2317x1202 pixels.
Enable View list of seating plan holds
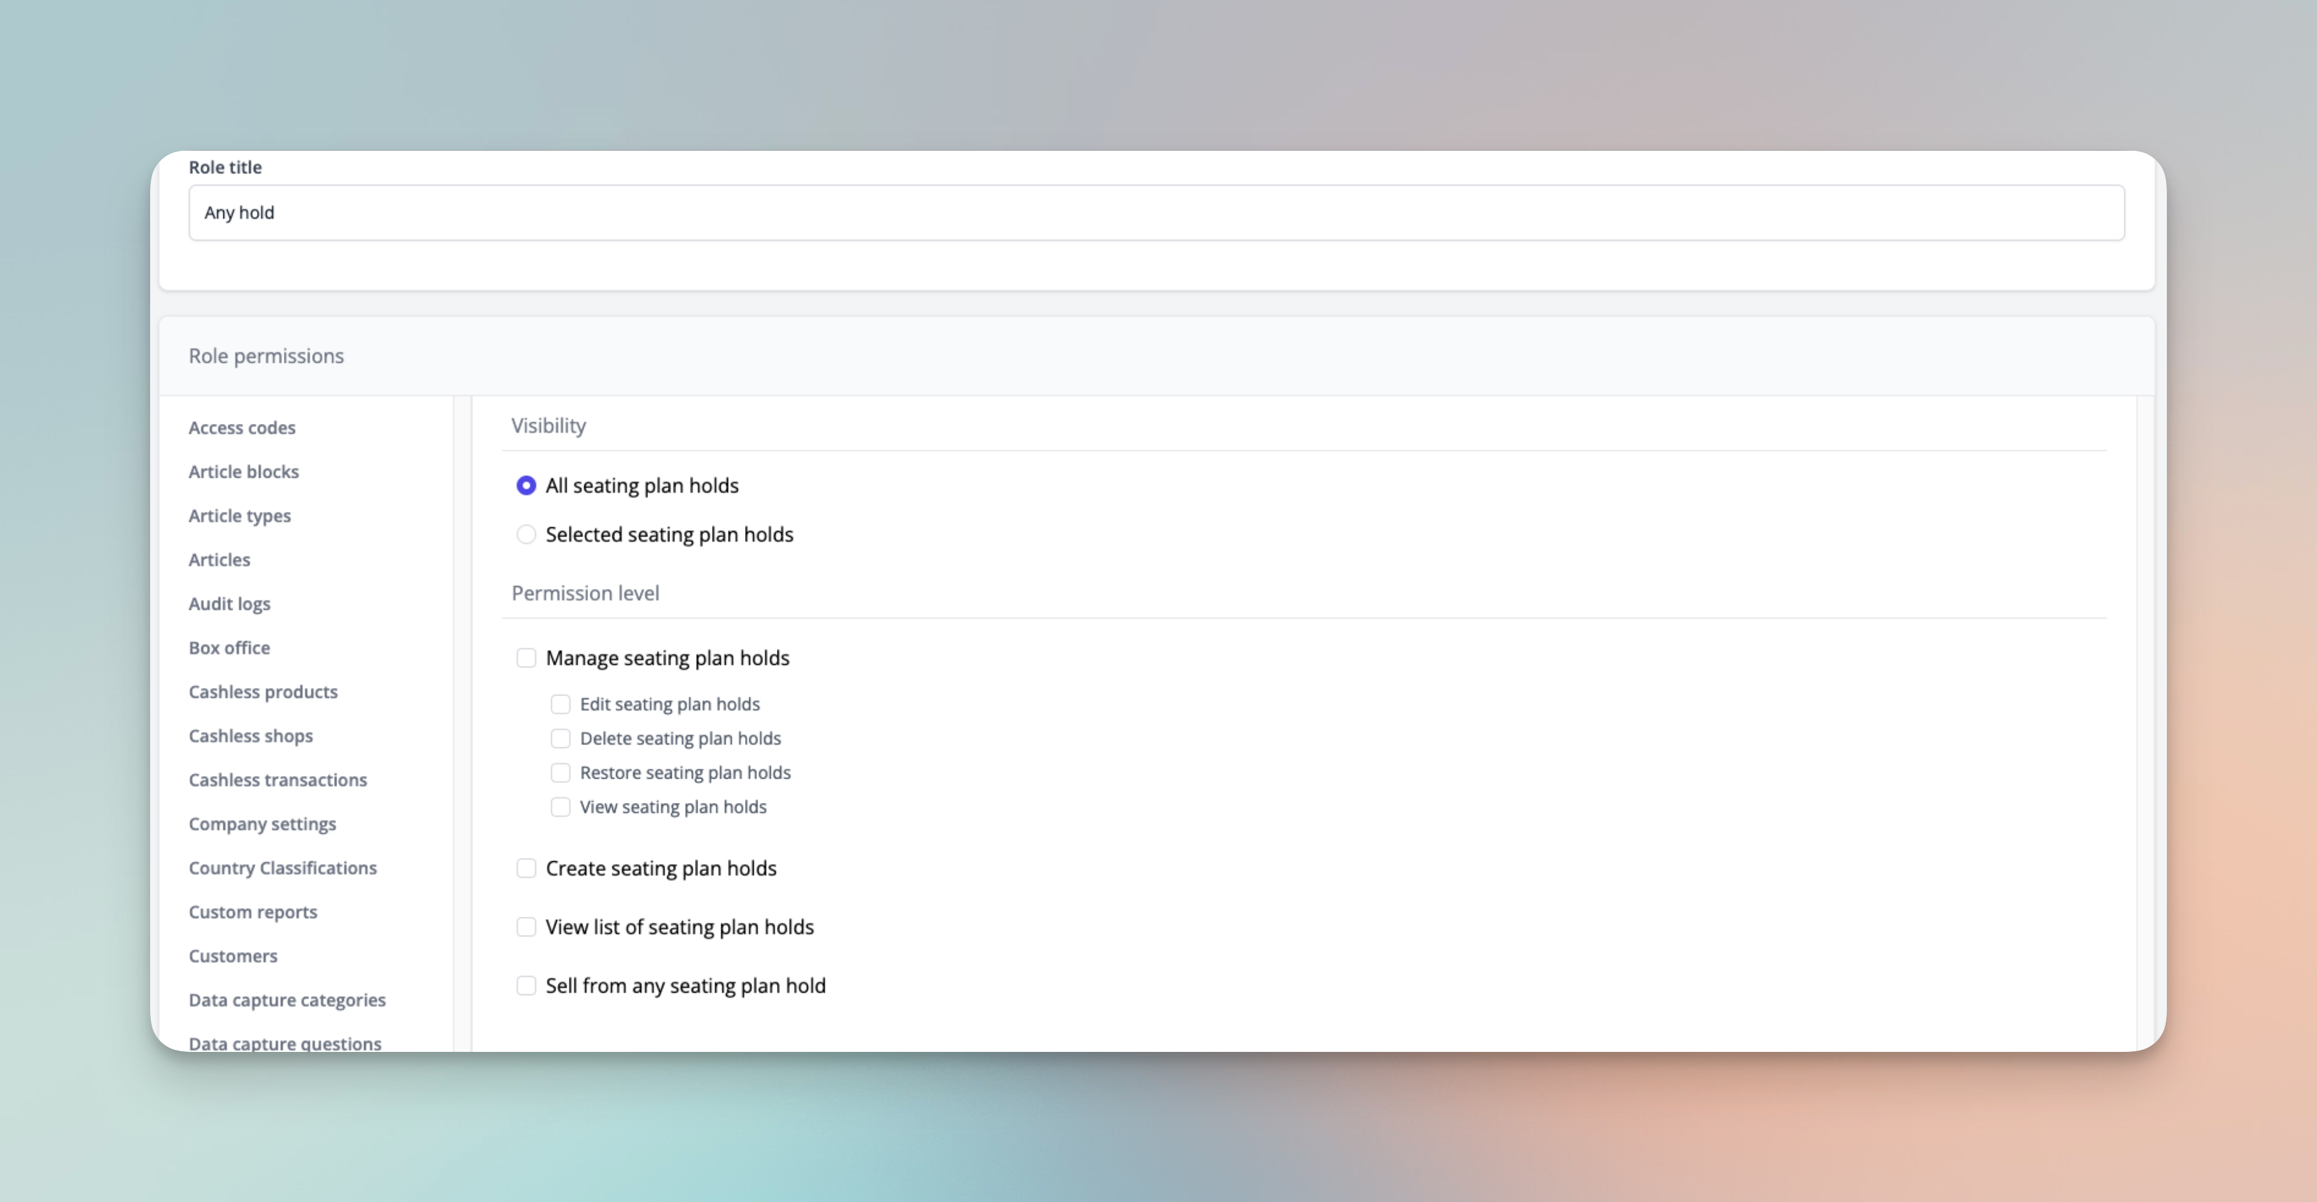click(x=526, y=927)
